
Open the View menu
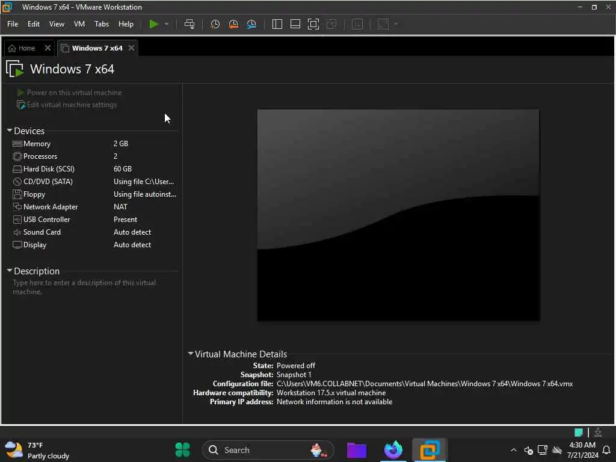click(x=57, y=24)
